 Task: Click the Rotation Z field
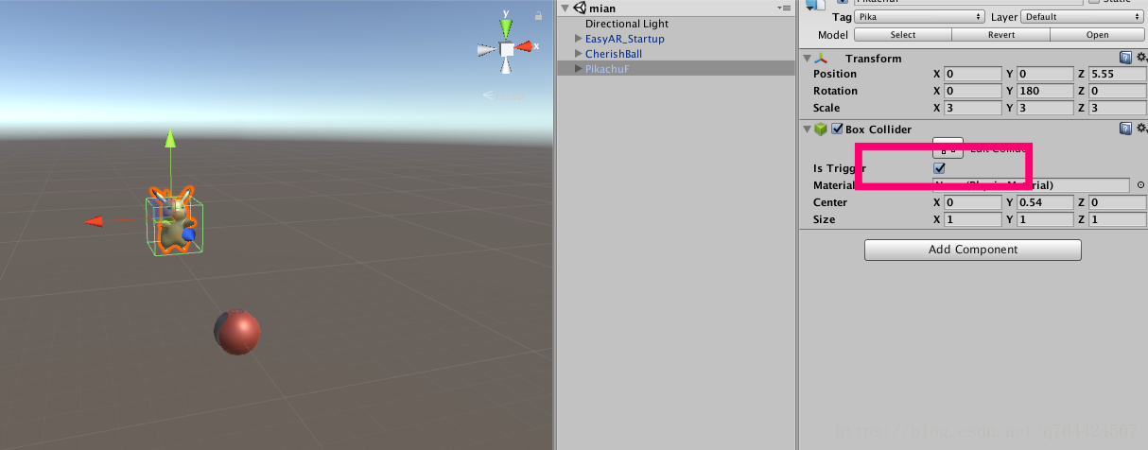(x=1117, y=91)
